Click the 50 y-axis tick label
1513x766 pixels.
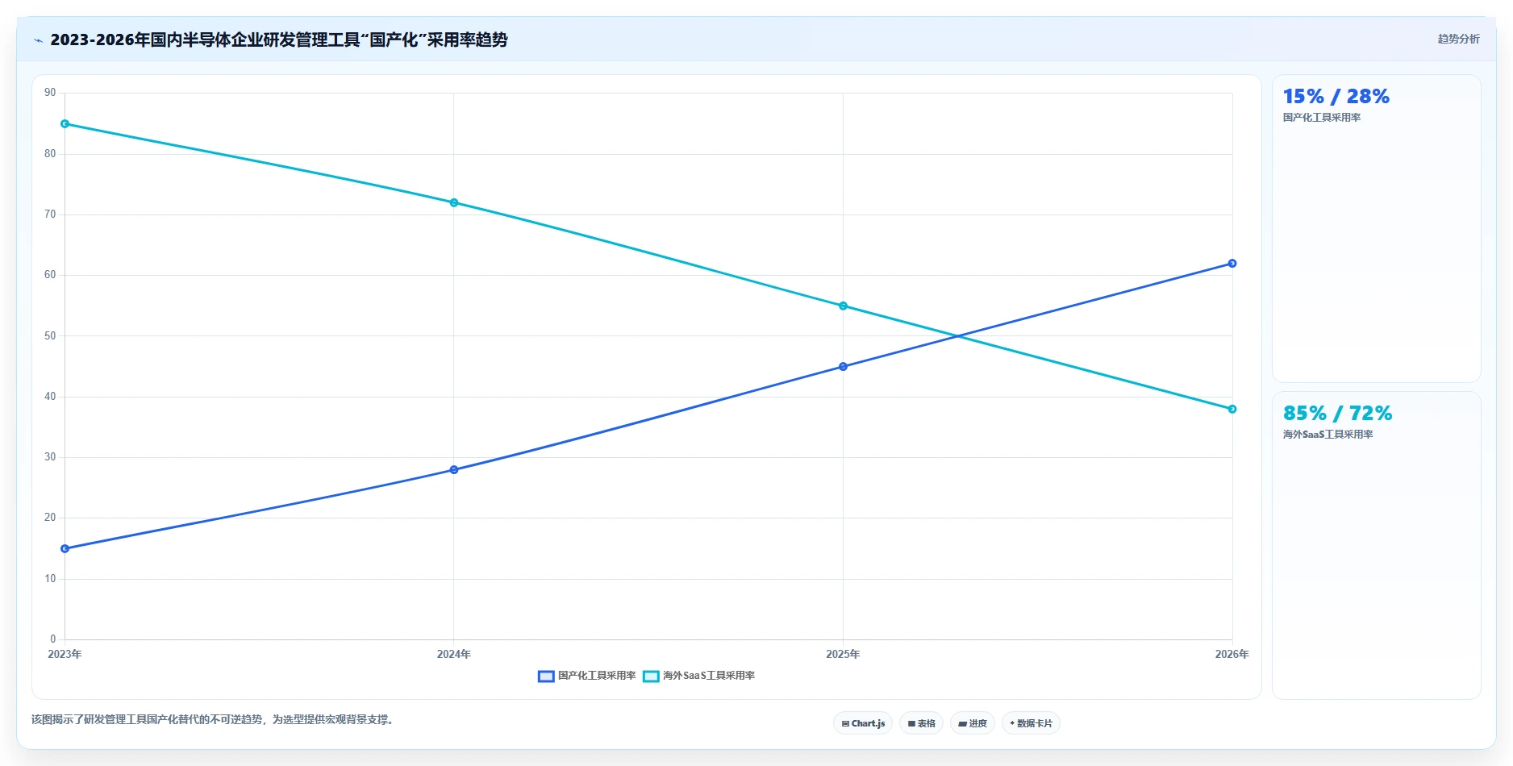click(x=50, y=335)
